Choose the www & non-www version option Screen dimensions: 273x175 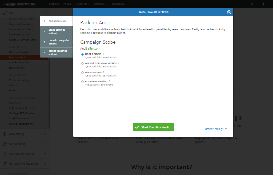[82, 63]
